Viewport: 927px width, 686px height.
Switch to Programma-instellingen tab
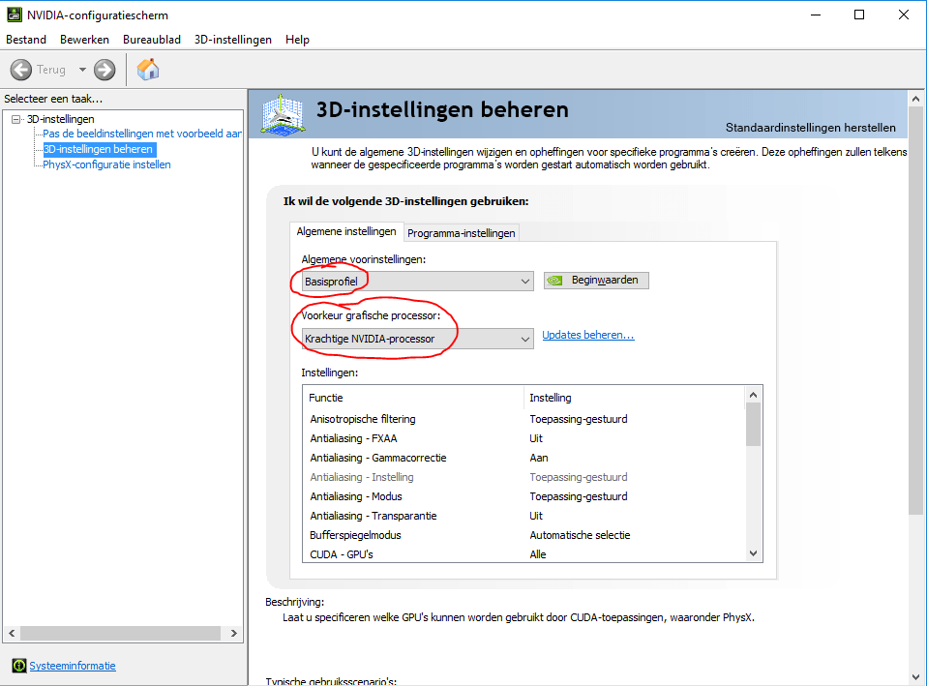462,233
